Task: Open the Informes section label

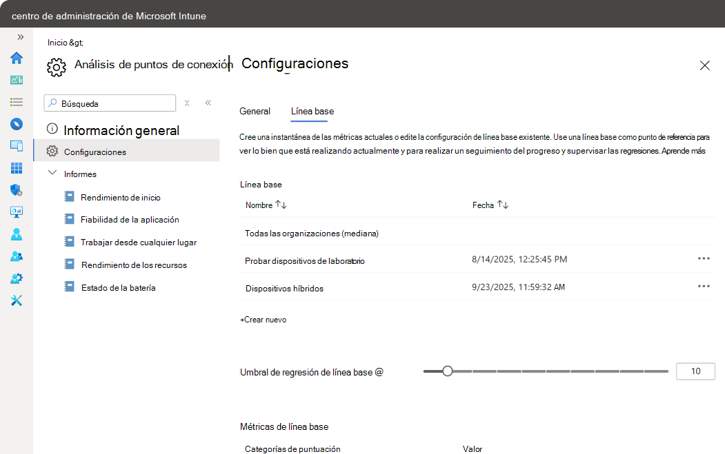Action: click(80, 174)
